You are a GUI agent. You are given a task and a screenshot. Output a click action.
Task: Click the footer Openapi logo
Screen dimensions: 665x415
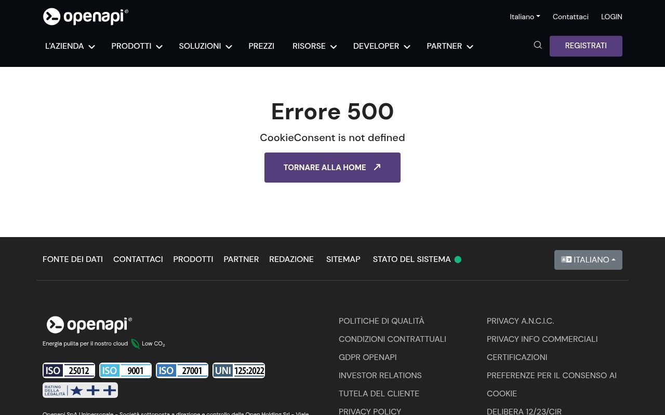(89, 325)
